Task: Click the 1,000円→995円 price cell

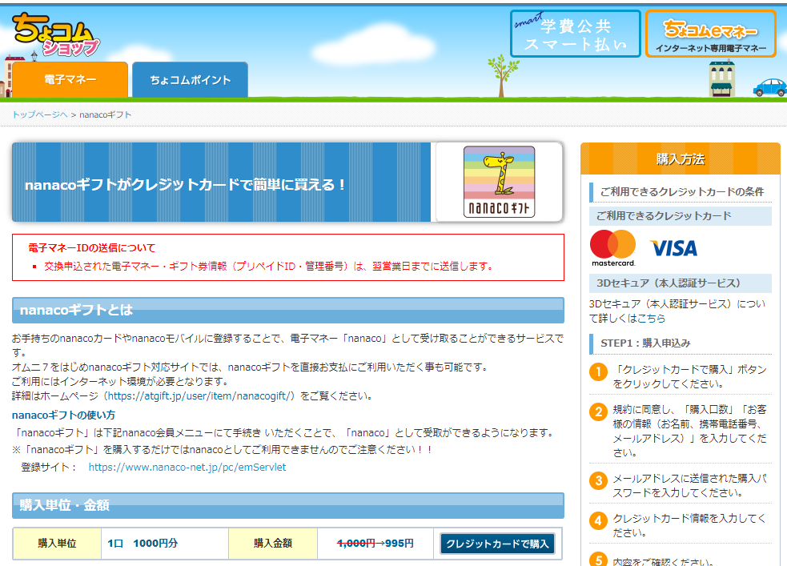Action: click(x=375, y=544)
